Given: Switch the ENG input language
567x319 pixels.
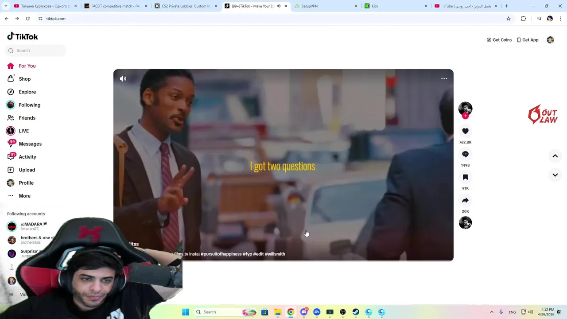Looking at the screenshot, I should click(x=512, y=312).
